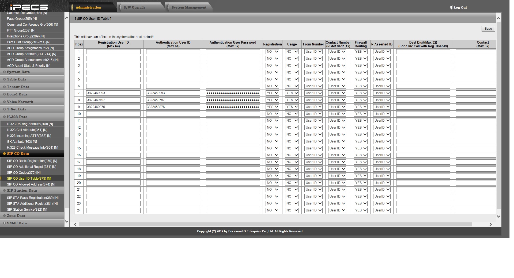This screenshot has width=514, height=278.
Task: Open SIP CO Basic Registration(370) page
Action: [32, 161]
